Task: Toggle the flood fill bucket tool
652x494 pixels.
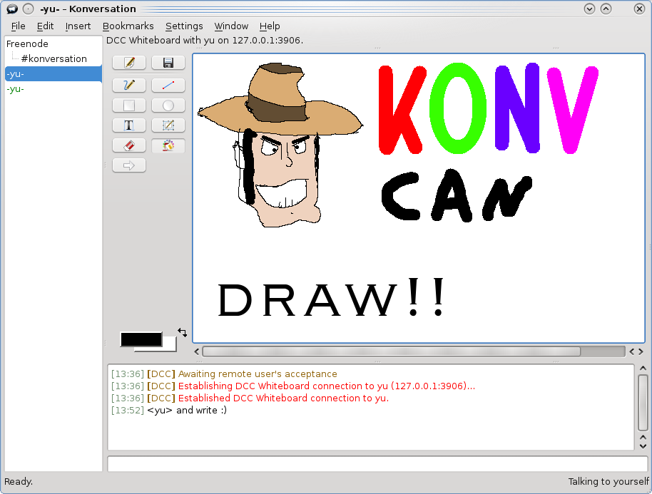Action: click(168, 145)
